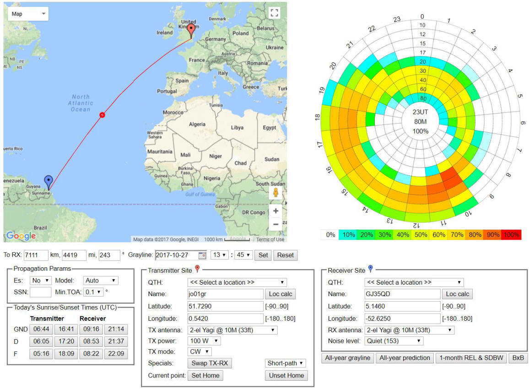Viewport: 529px width, 389px height.
Task: Open the grayline date calendar picker
Action: click(202, 255)
